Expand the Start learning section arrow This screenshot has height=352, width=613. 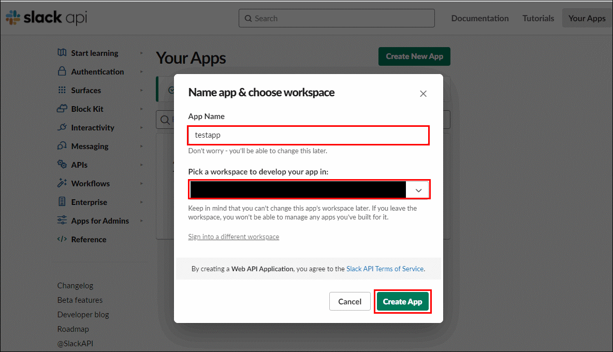click(x=141, y=53)
